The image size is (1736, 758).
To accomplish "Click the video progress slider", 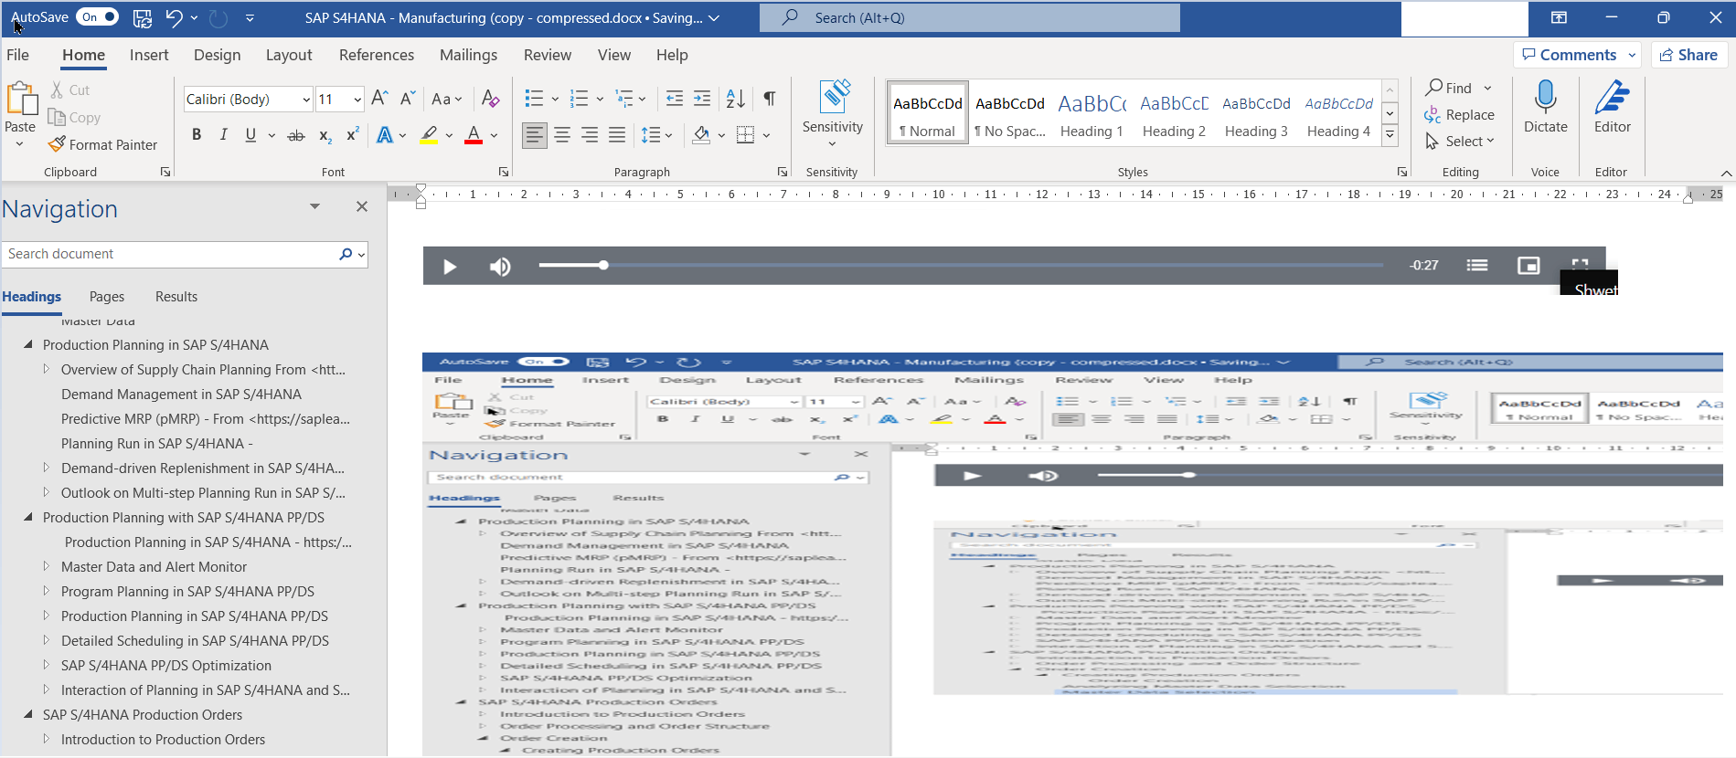I will pos(961,265).
